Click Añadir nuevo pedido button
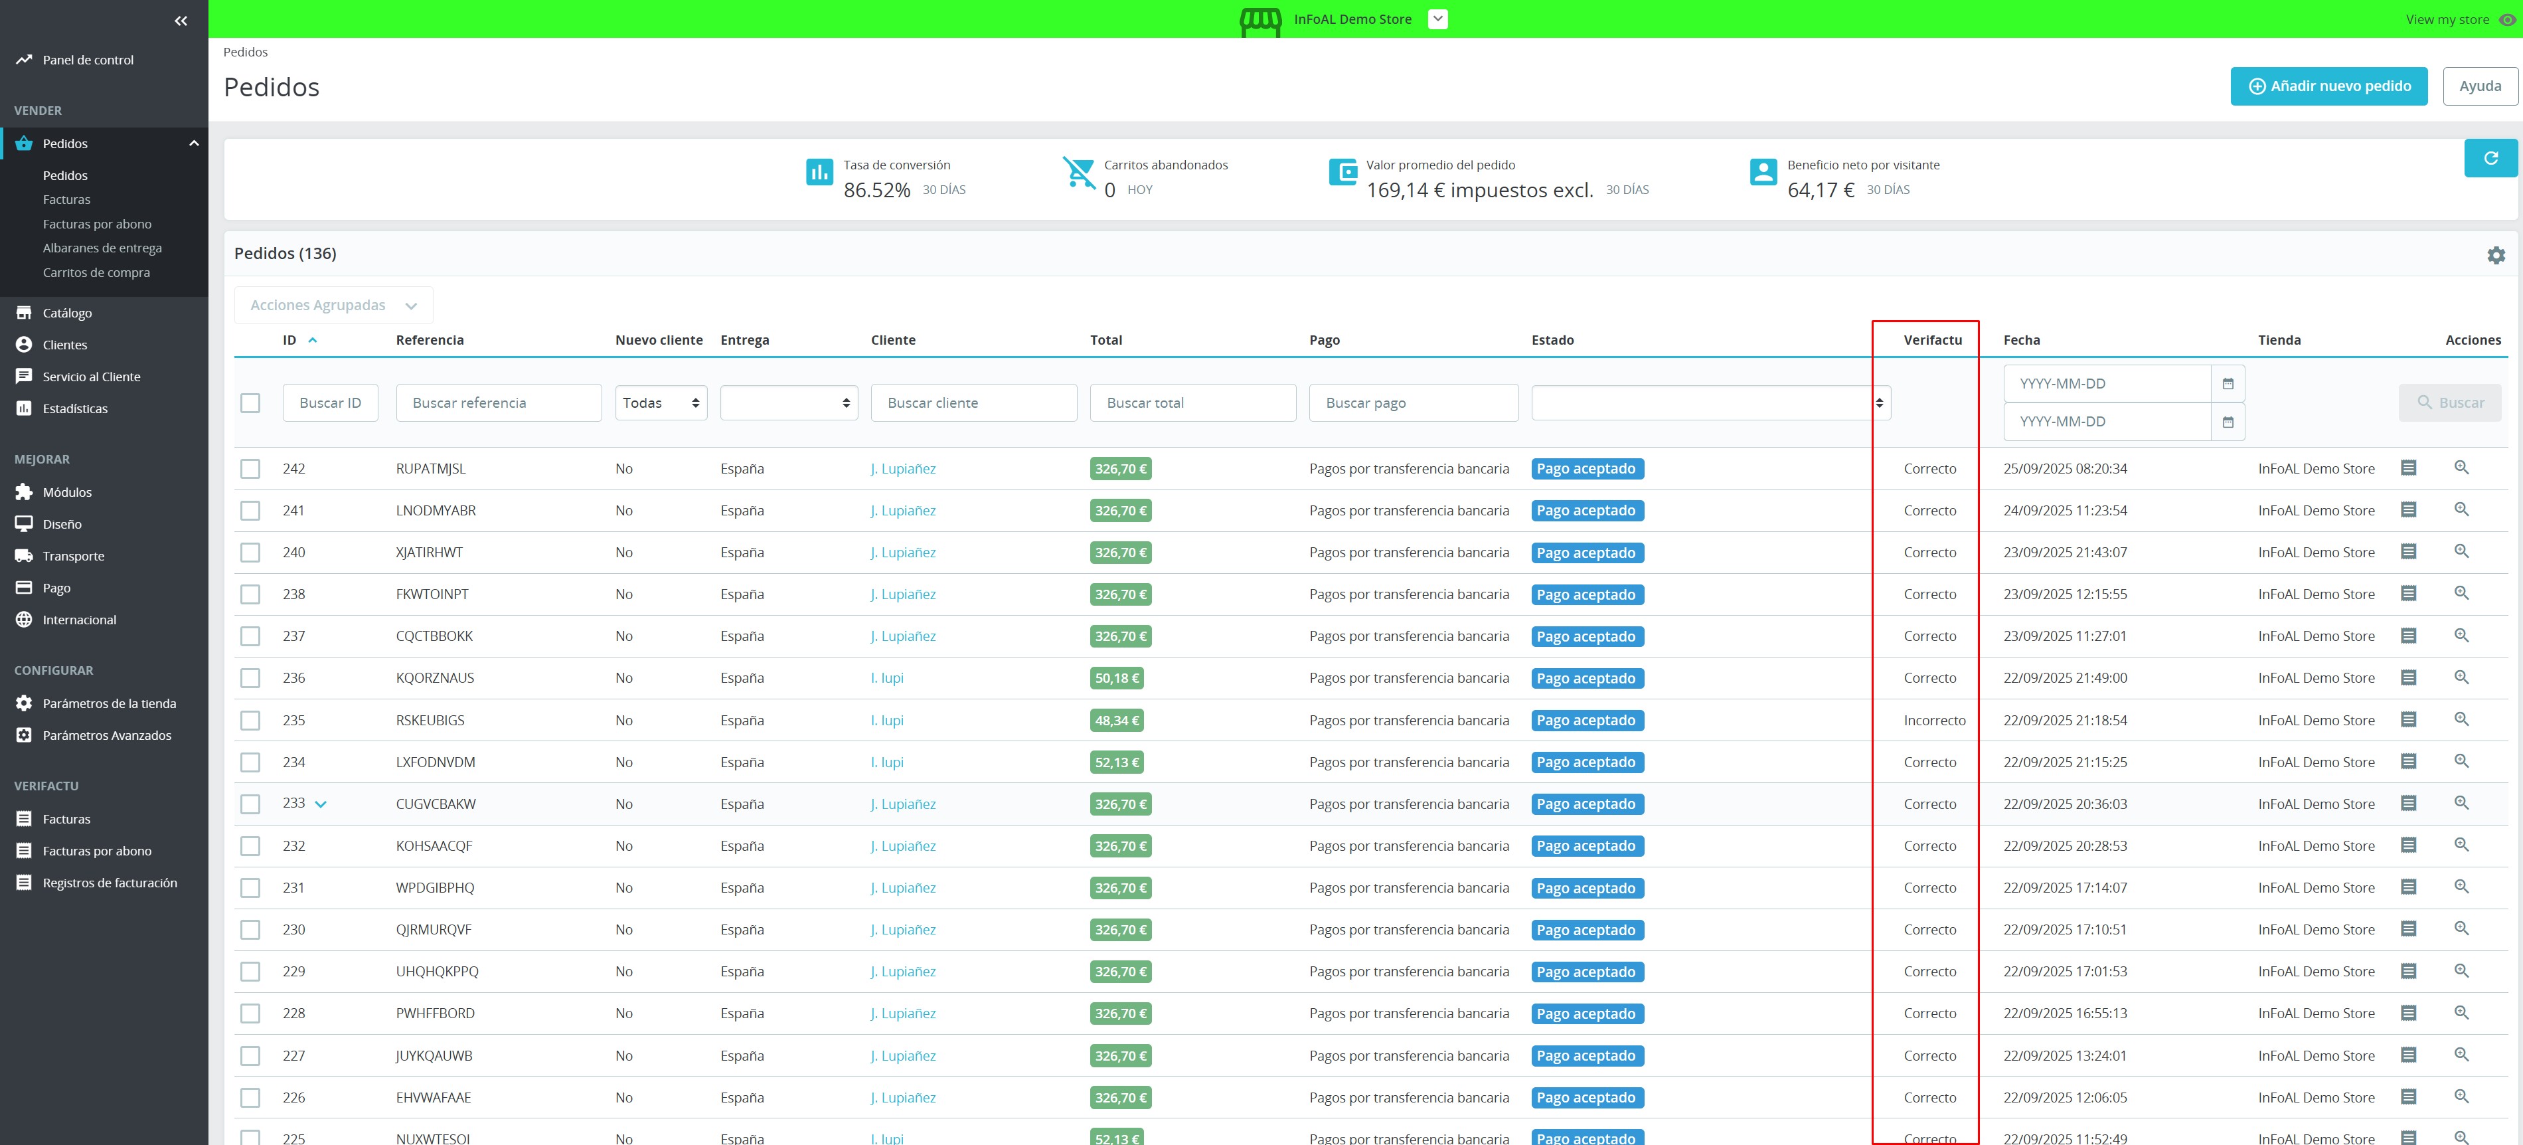The height and width of the screenshot is (1145, 2523). [2328, 86]
